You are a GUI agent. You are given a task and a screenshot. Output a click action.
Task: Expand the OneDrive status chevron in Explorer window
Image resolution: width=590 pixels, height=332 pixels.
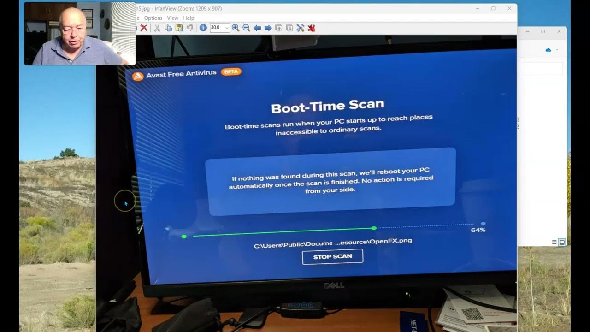[x=557, y=50]
